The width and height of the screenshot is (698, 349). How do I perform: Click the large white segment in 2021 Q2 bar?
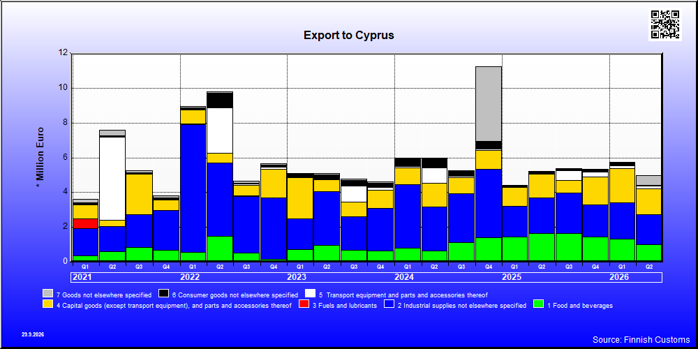[x=112, y=179]
